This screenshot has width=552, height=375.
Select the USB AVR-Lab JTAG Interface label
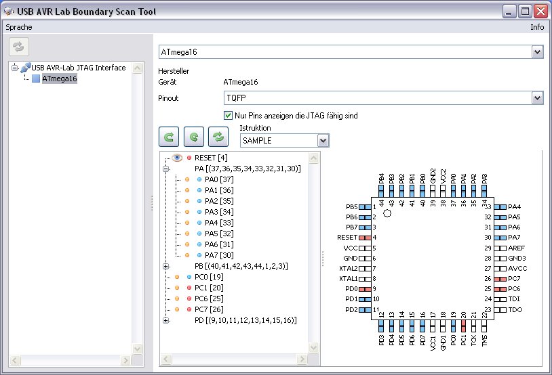[79, 68]
